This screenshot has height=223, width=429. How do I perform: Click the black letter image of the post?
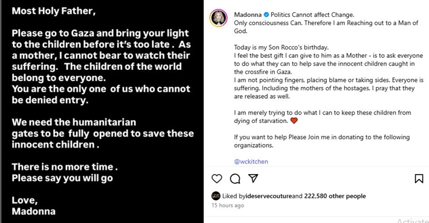click(103, 111)
